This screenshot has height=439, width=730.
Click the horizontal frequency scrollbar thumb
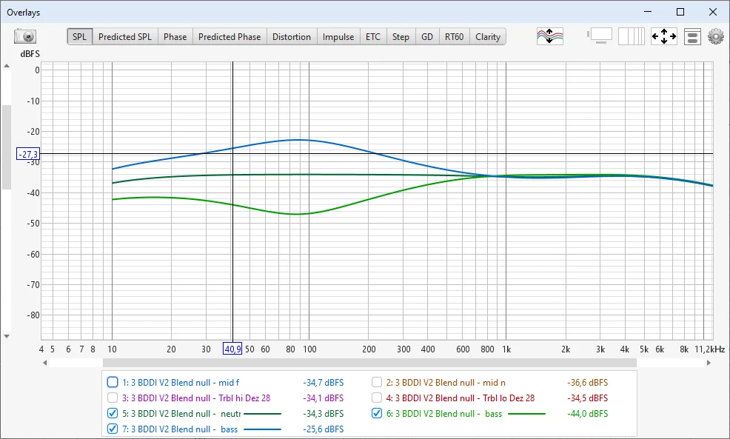click(x=369, y=363)
